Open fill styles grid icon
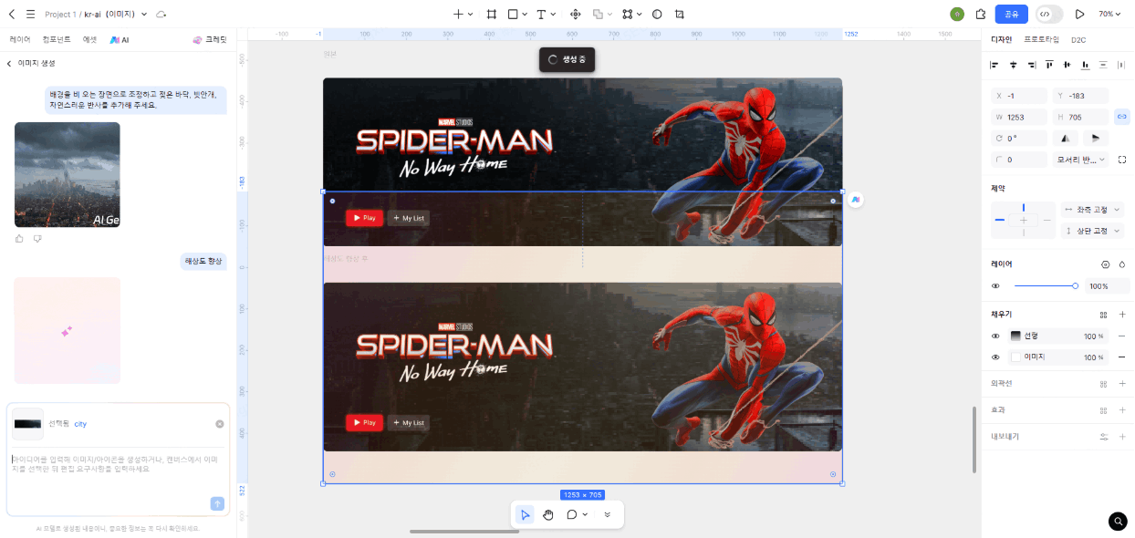Screen dimensions: 1135x538 tap(1103, 315)
